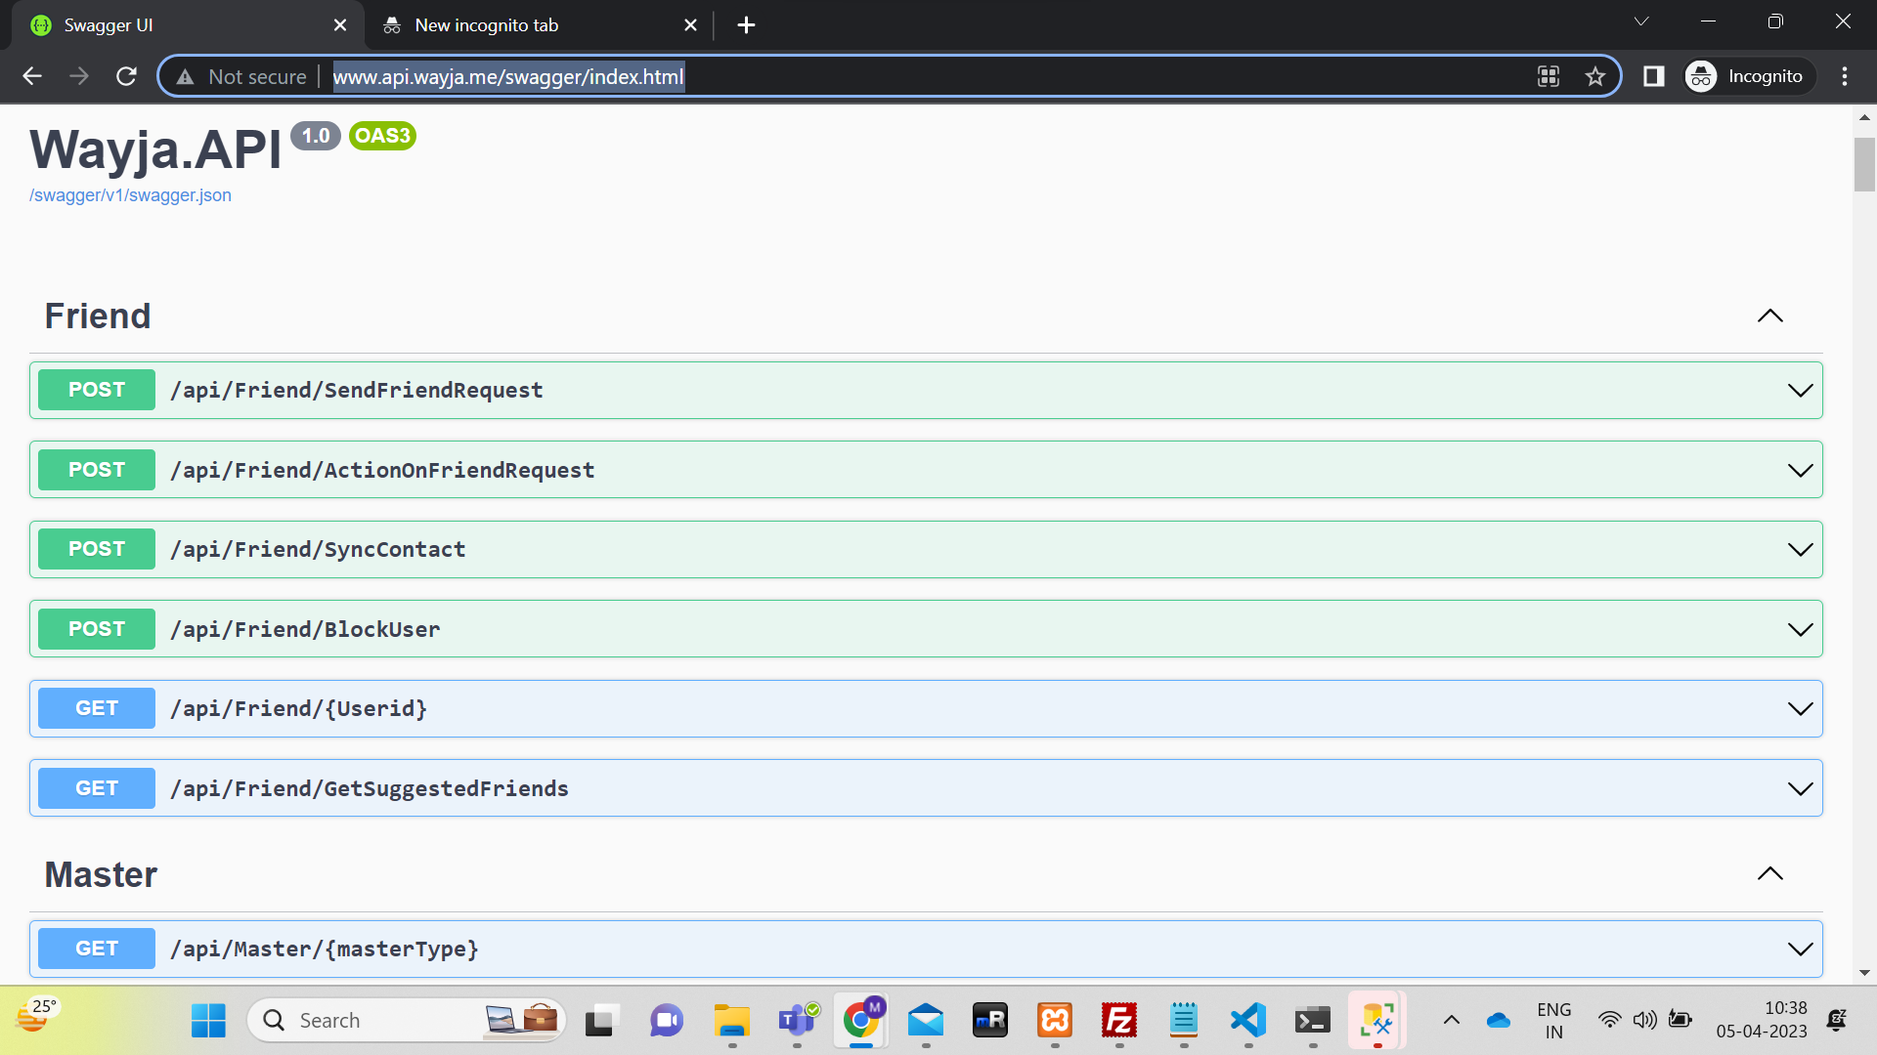Reload the Swagger UI page
1877x1055 pixels.
click(126, 76)
